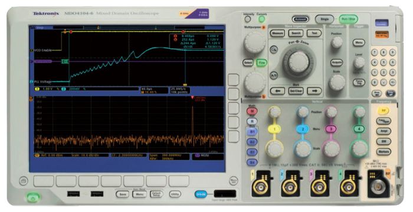Toggle the green Cursors button

[x=261, y=19]
